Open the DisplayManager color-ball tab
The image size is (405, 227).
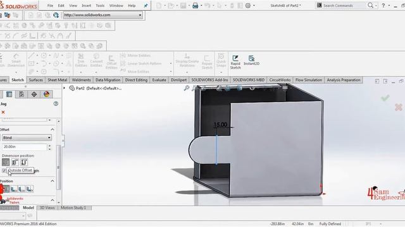[46, 94]
